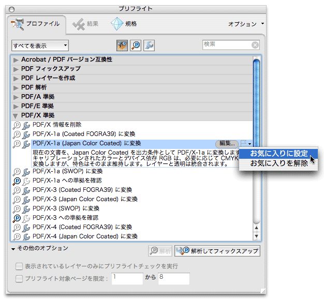Viewport: 324px width, 301px height.
Task: Show single fixups wrench icon
Action: click(149, 46)
